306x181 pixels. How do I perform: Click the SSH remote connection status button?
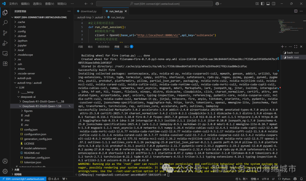(x=23, y=179)
